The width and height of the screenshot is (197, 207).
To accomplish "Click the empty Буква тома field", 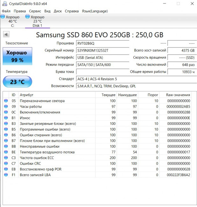I will 103,72.
